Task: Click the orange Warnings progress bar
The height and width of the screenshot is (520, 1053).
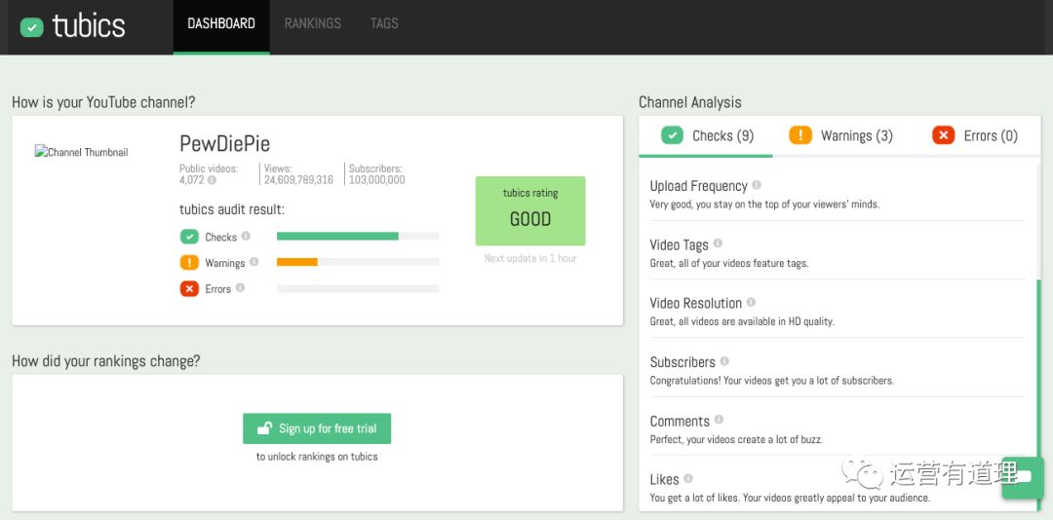Action: tap(296, 262)
